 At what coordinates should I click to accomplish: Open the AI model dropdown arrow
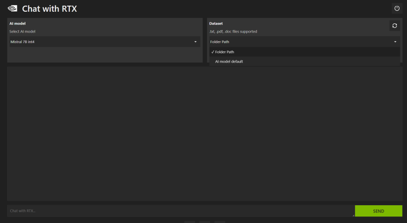click(x=195, y=42)
